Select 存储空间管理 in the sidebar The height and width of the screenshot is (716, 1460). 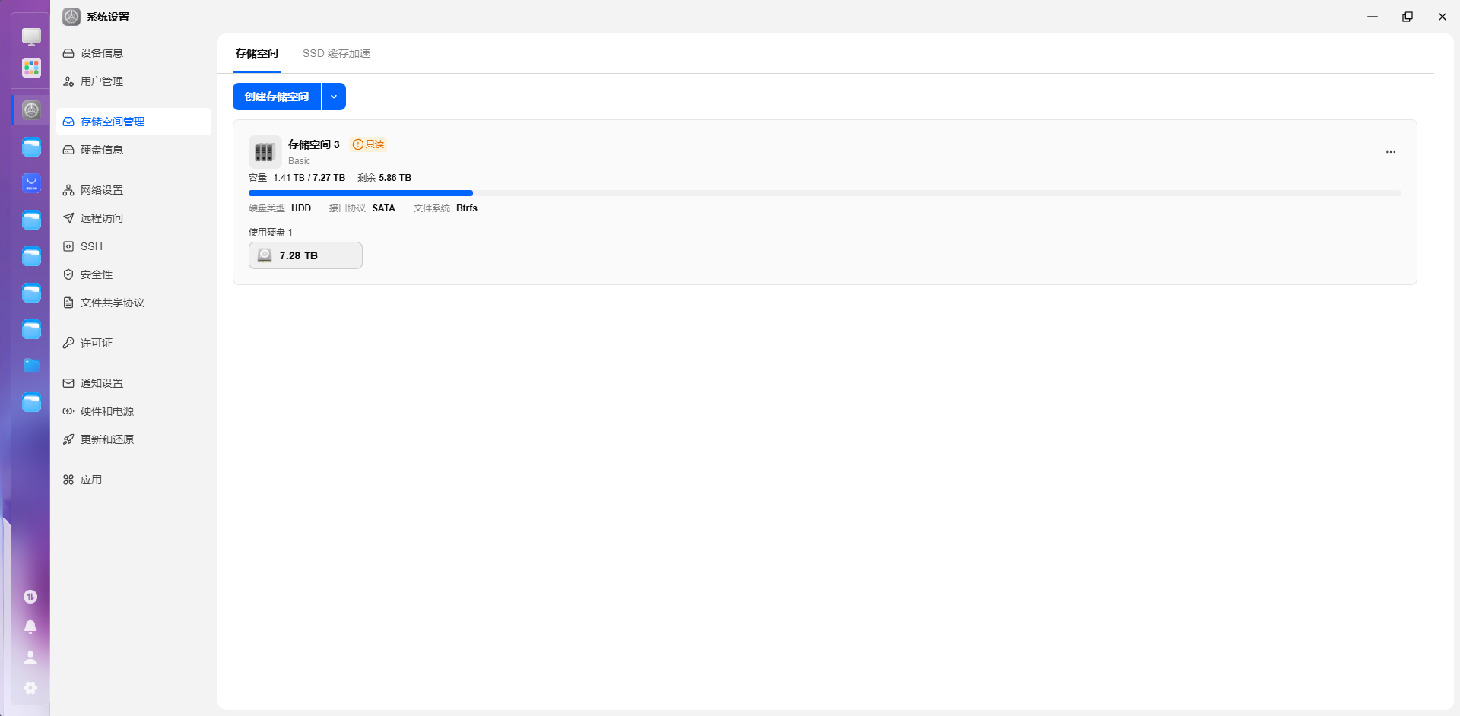click(x=134, y=122)
